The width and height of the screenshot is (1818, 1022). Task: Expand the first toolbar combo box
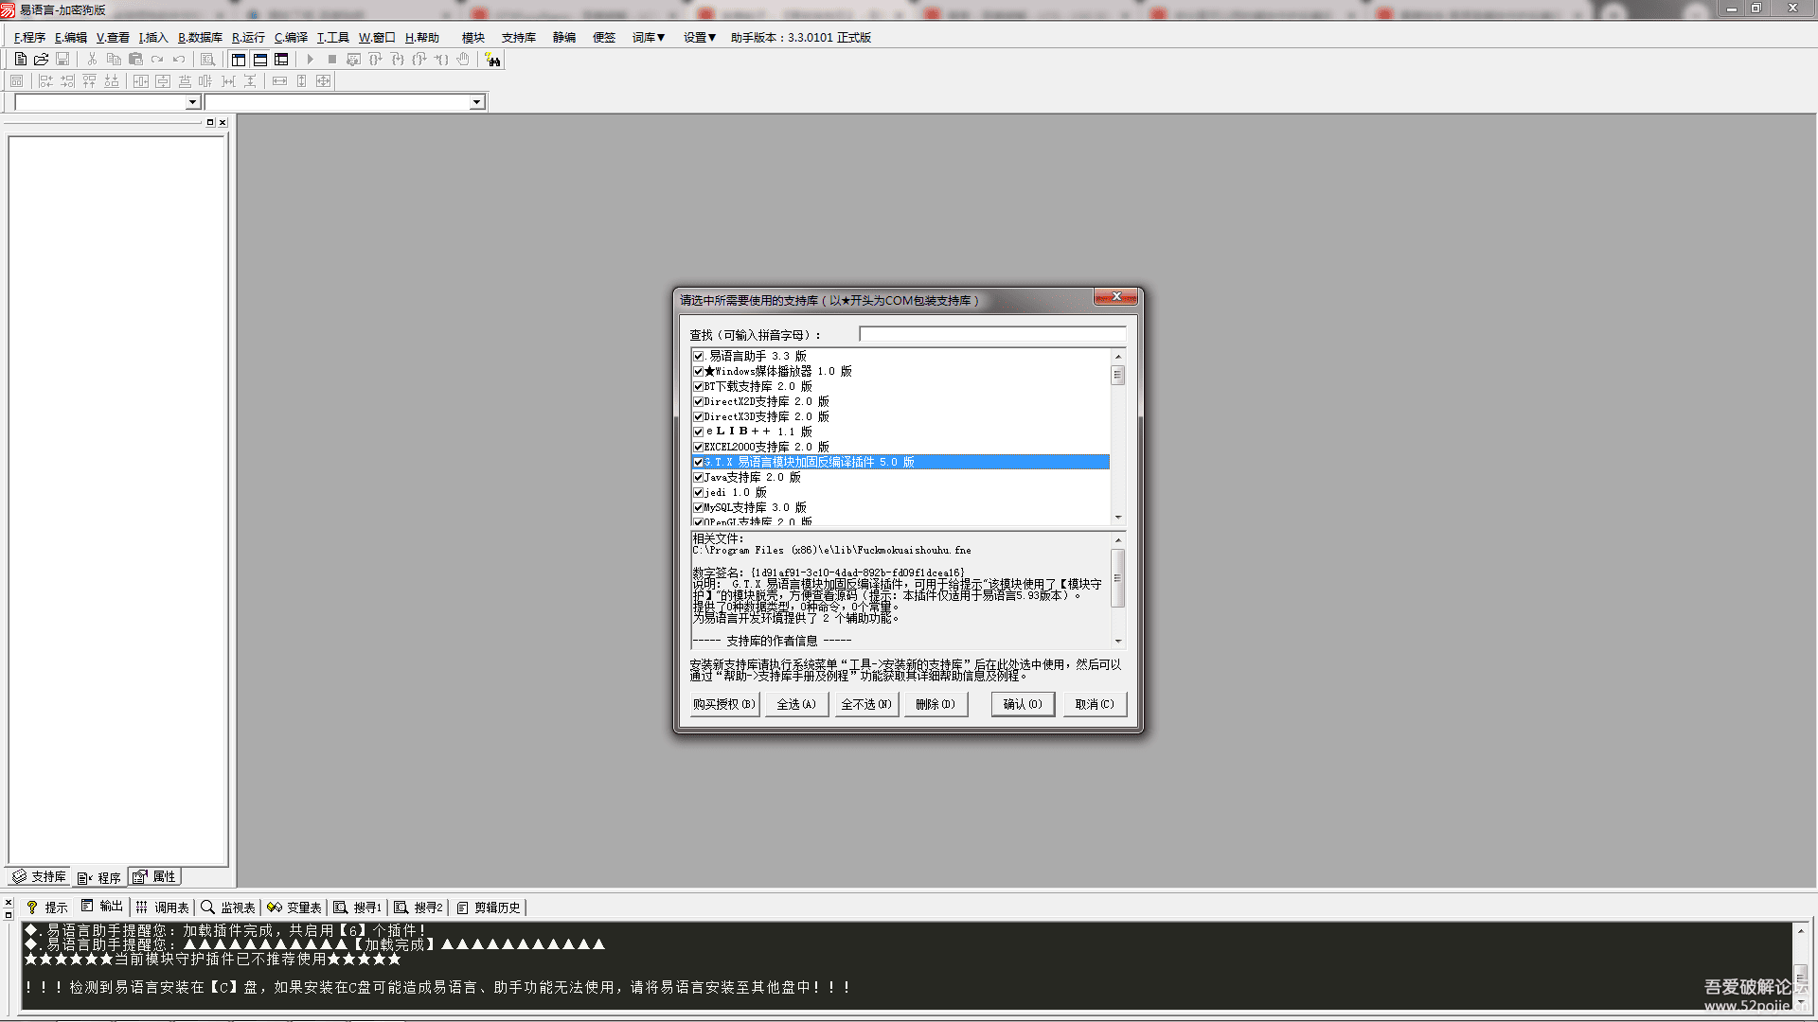(192, 102)
